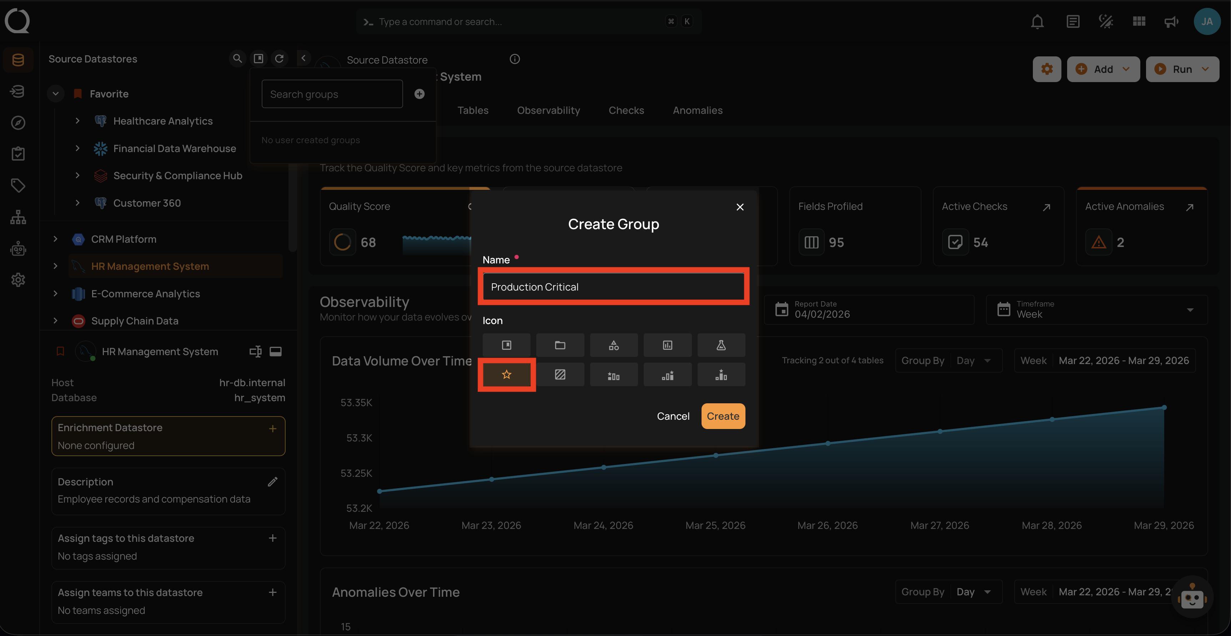The height and width of the screenshot is (636, 1231).
Task: Select the star icon for the group
Action: pos(506,375)
